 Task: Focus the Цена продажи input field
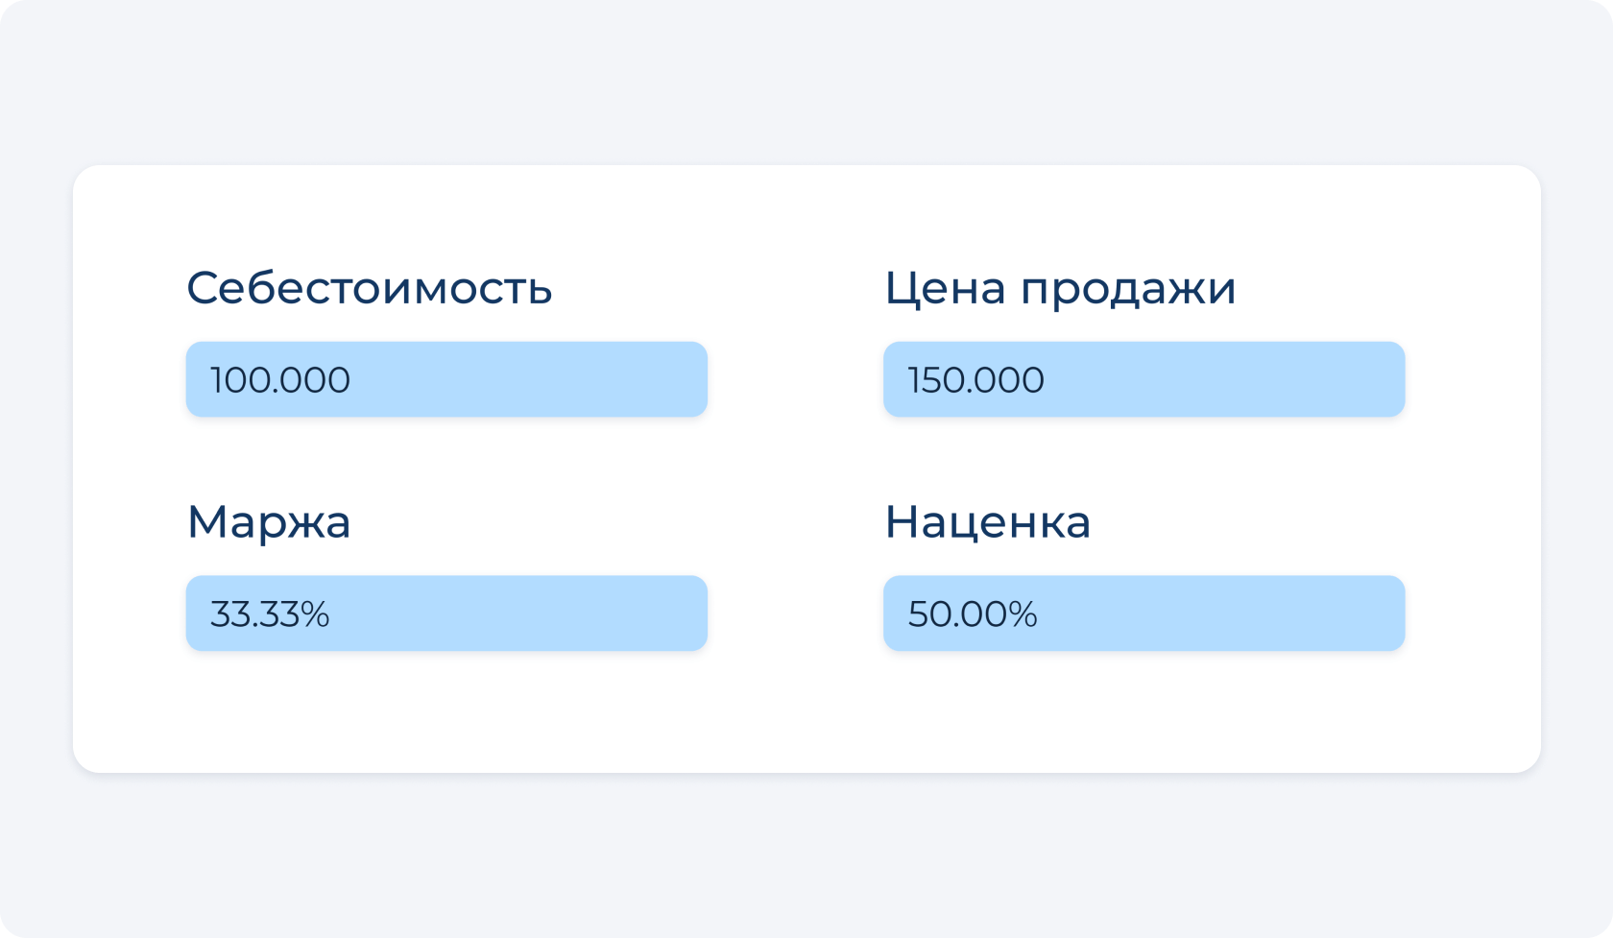[x=1144, y=379]
